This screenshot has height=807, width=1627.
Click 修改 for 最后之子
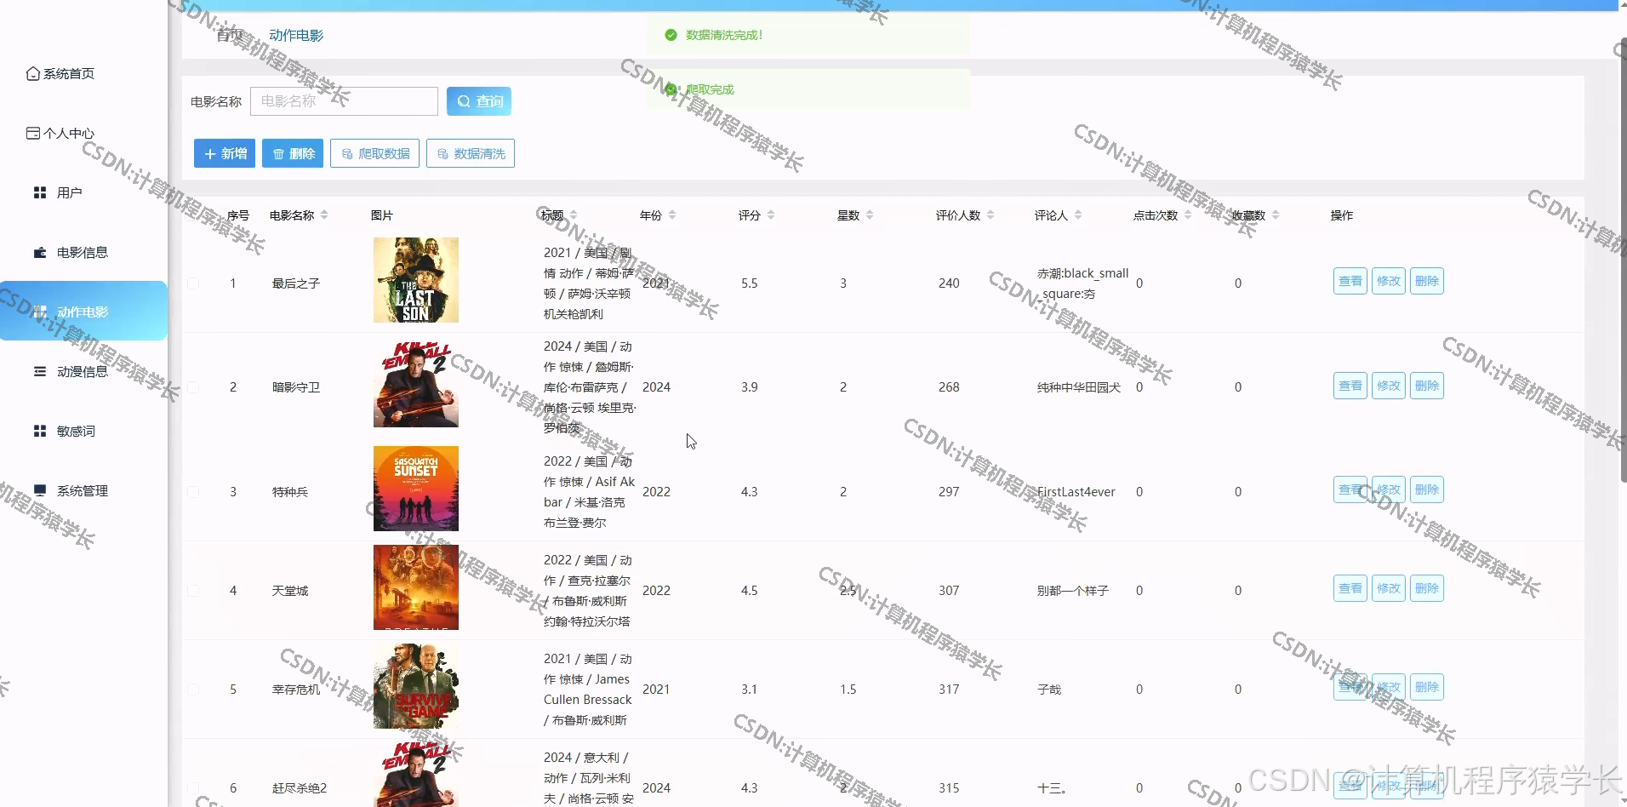click(1389, 281)
